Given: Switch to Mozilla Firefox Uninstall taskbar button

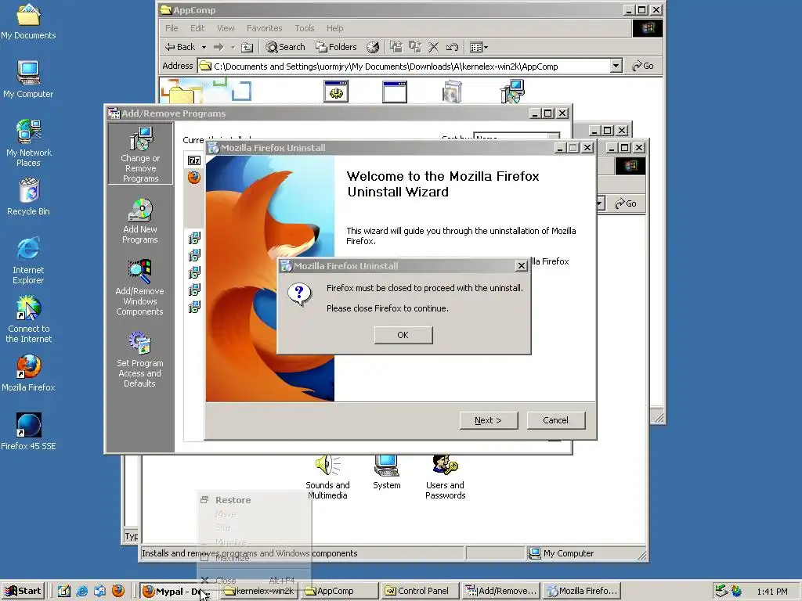Looking at the screenshot, I should pos(582,592).
